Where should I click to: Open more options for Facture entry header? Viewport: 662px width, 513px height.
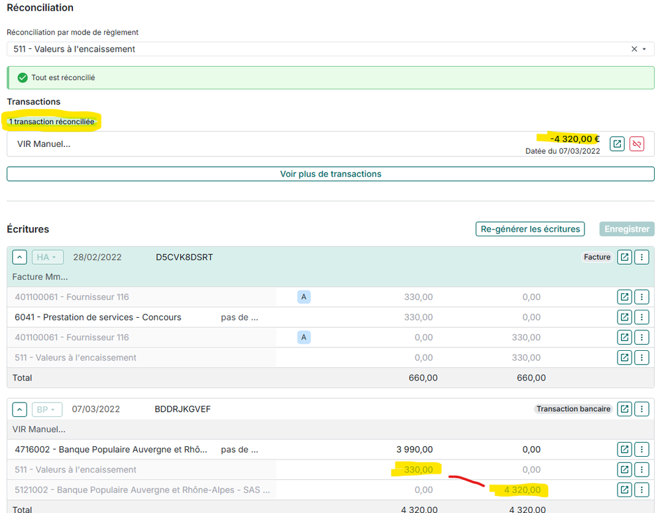click(641, 257)
